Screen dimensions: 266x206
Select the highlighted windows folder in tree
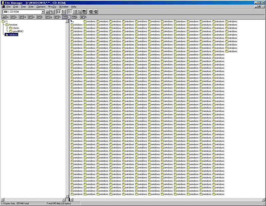[x=11, y=35]
